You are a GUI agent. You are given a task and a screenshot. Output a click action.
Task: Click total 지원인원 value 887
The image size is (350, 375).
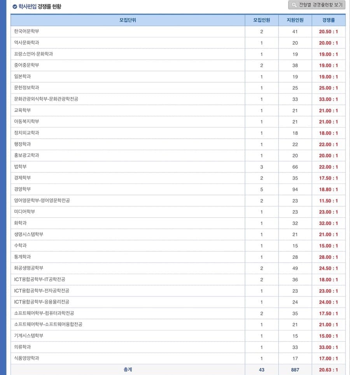[295, 370]
